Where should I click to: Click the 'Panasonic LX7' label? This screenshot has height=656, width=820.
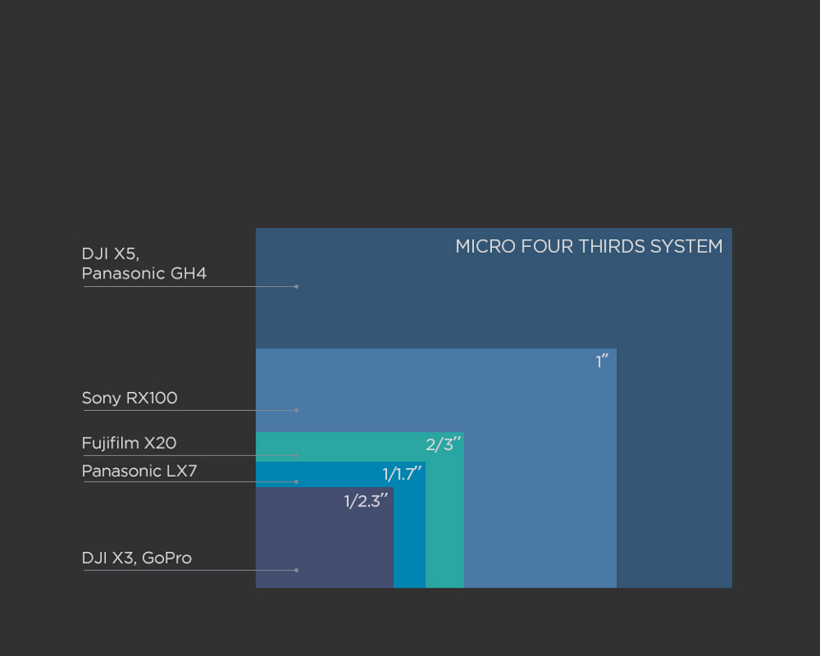pyautogui.click(x=139, y=471)
